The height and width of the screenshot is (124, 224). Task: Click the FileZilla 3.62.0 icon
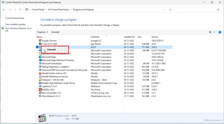(40, 90)
